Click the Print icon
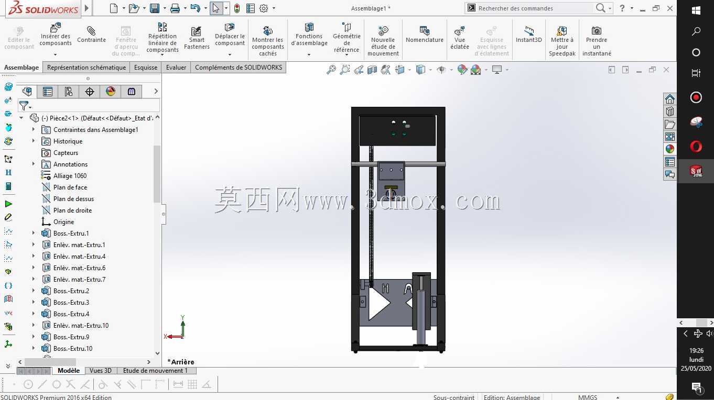Image resolution: width=714 pixels, height=400 pixels. pyautogui.click(x=175, y=8)
